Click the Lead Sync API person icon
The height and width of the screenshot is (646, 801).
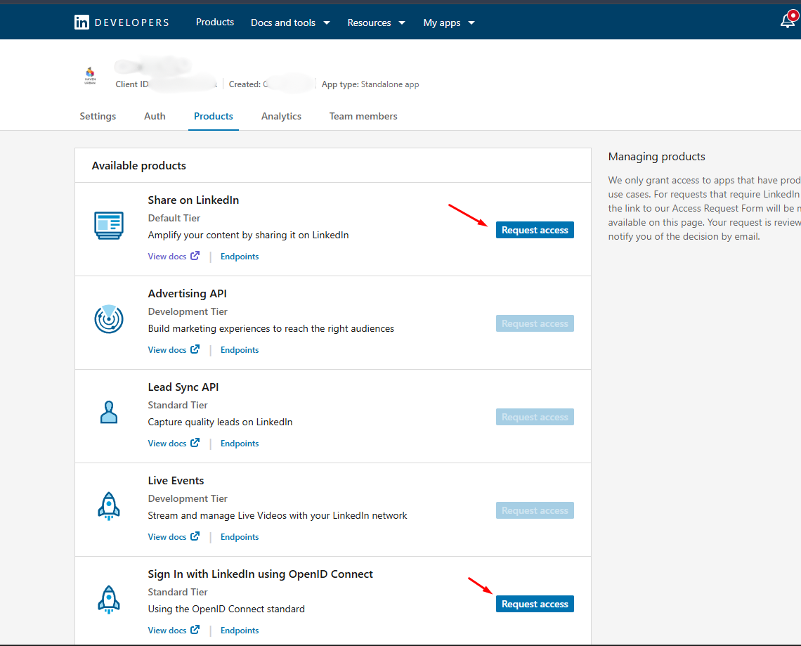click(x=109, y=413)
